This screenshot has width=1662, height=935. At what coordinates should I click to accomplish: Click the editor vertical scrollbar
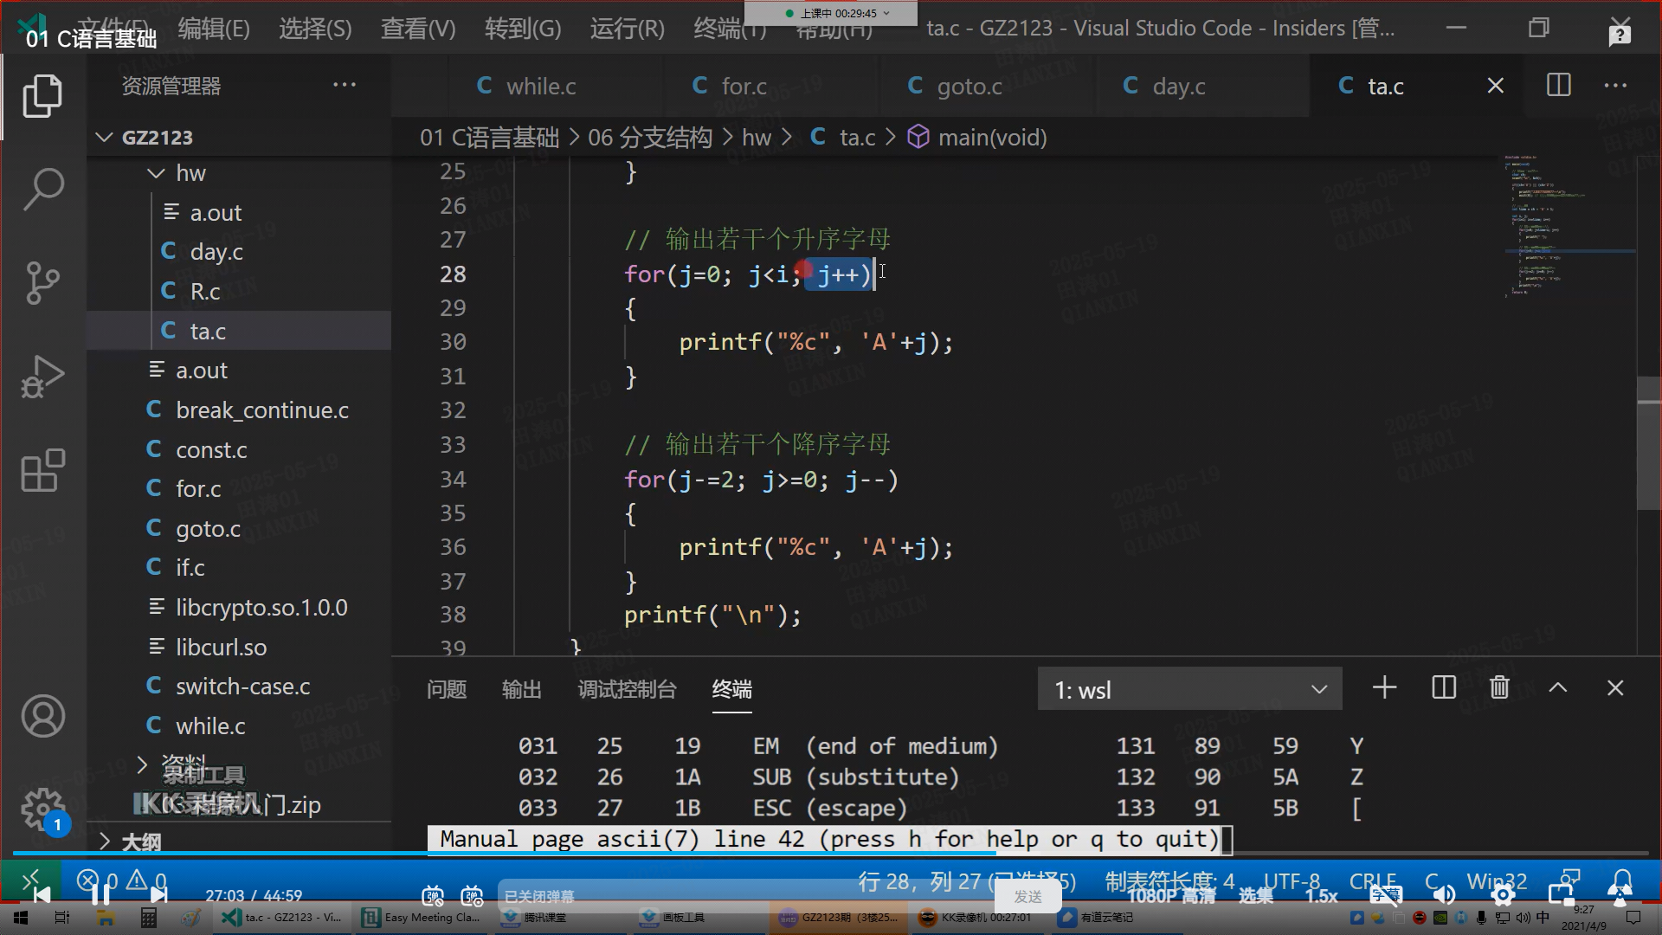click(1647, 443)
